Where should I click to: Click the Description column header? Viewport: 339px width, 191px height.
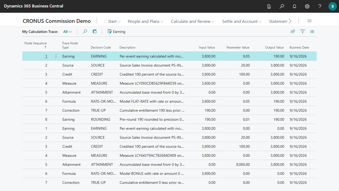[x=127, y=47]
